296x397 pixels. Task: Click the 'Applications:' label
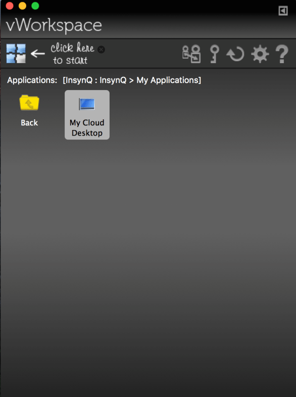(32, 80)
